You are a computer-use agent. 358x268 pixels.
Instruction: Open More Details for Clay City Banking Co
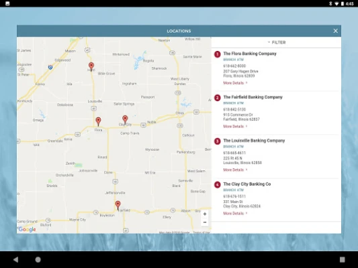coord(235,213)
